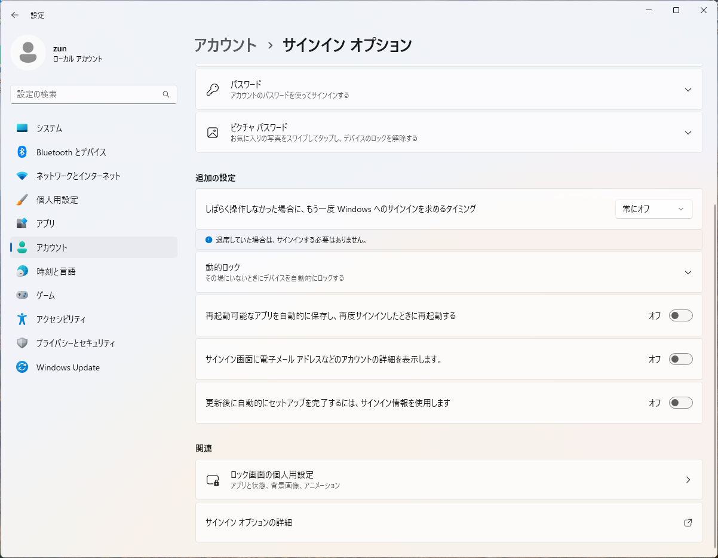
Task: Click the 退席していた場合 info message text
Action: [x=291, y=240]
